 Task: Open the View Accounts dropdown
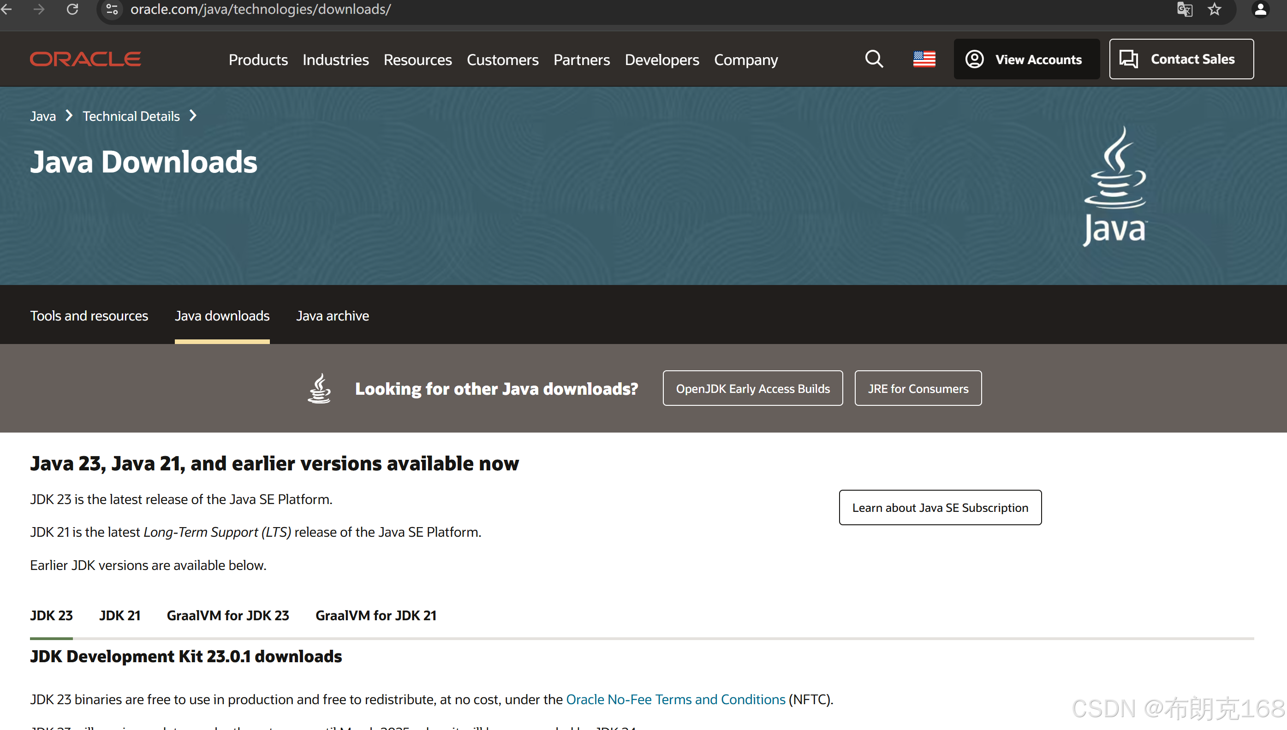[x=1026, y=59]
